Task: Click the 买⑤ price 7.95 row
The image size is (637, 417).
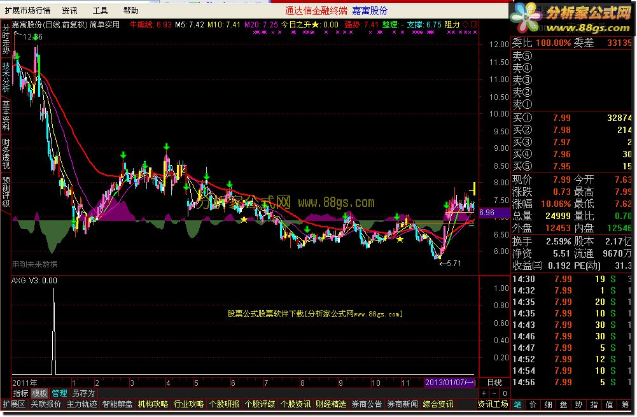Action: 572,166
